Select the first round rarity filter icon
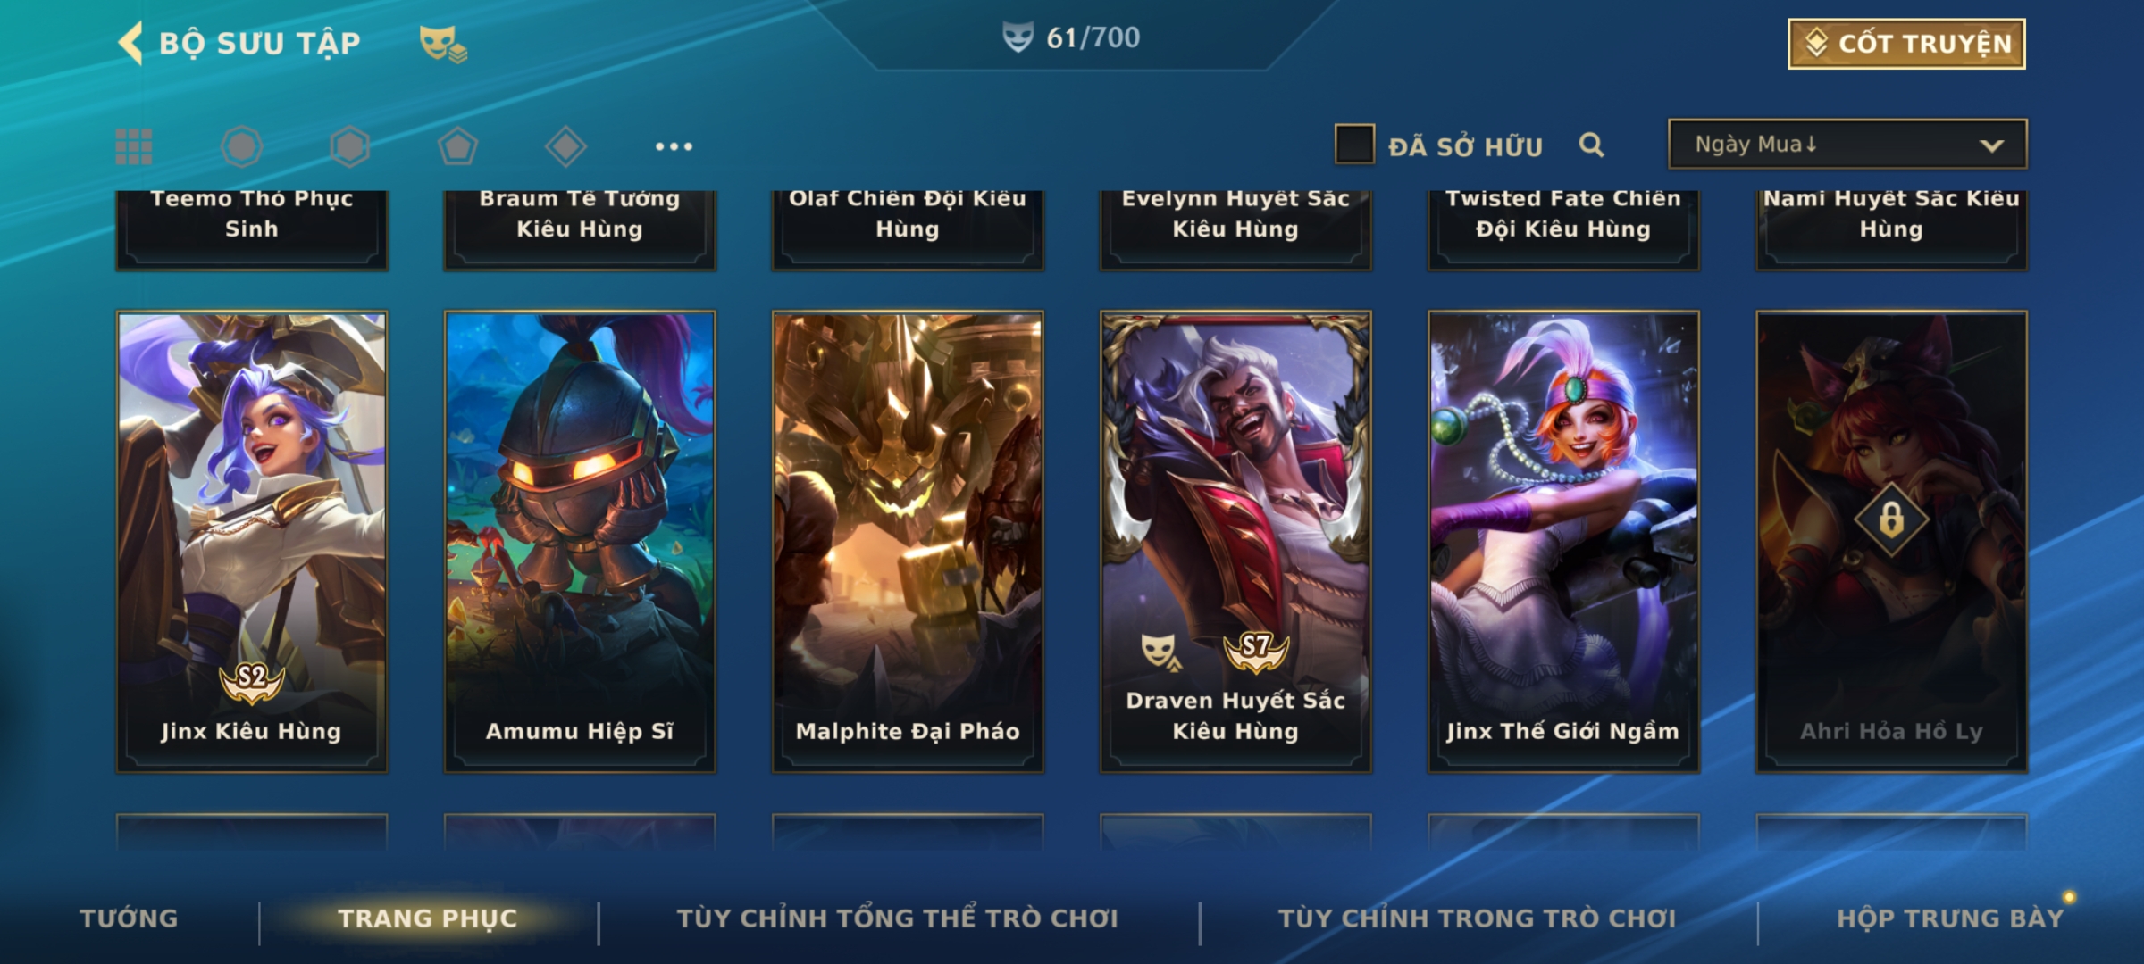 coord(241,146)
